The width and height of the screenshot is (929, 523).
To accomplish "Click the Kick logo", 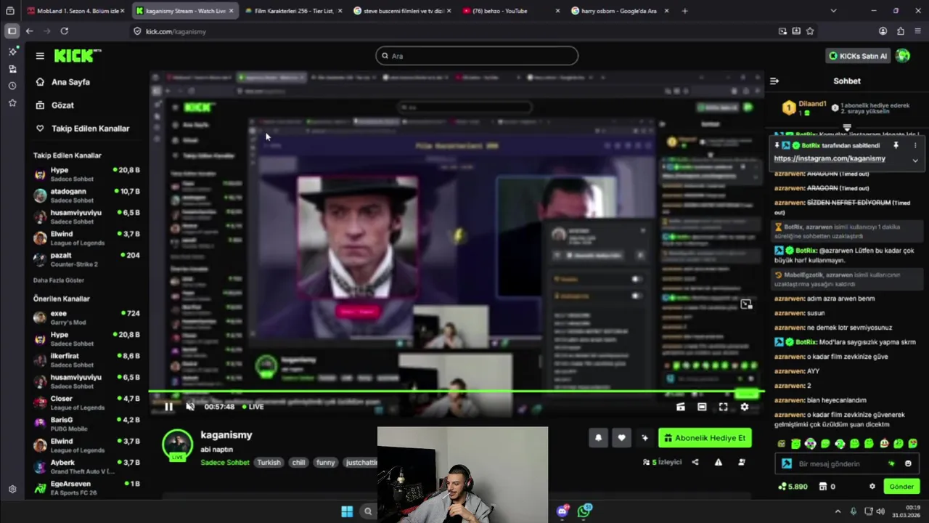I will (77, 56).
